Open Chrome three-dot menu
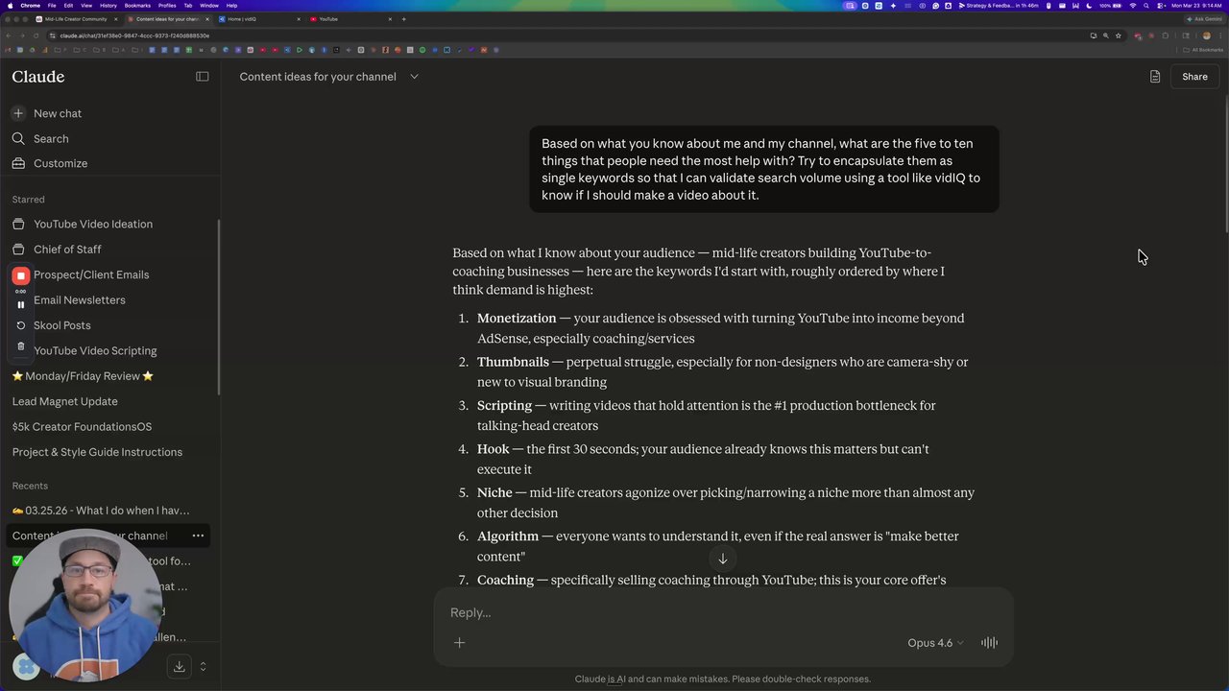 (1220, 36)
